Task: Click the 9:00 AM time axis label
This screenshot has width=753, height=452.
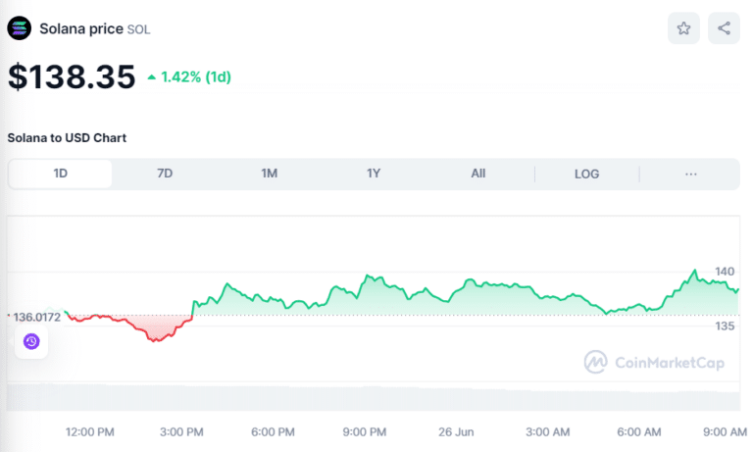Action: click(726, 432)
